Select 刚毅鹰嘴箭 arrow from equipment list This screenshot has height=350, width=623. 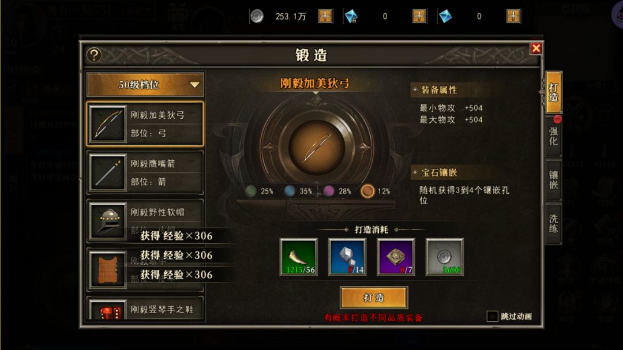tap(145, 172)
